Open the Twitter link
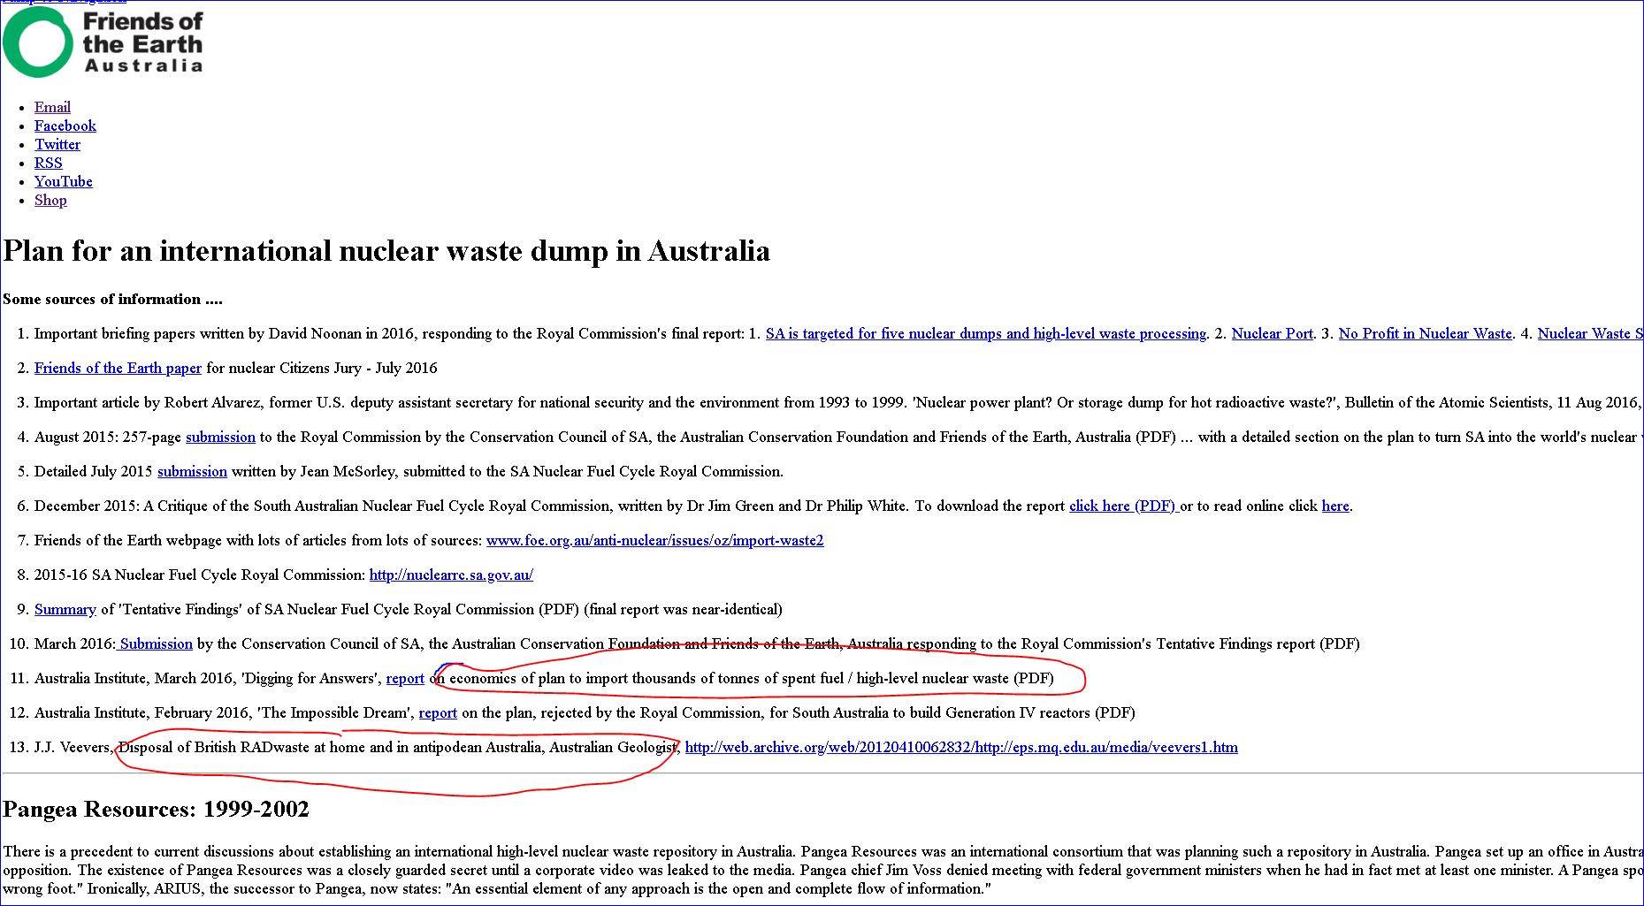Viewport: 1644px width, 906px height. point(57,144)
